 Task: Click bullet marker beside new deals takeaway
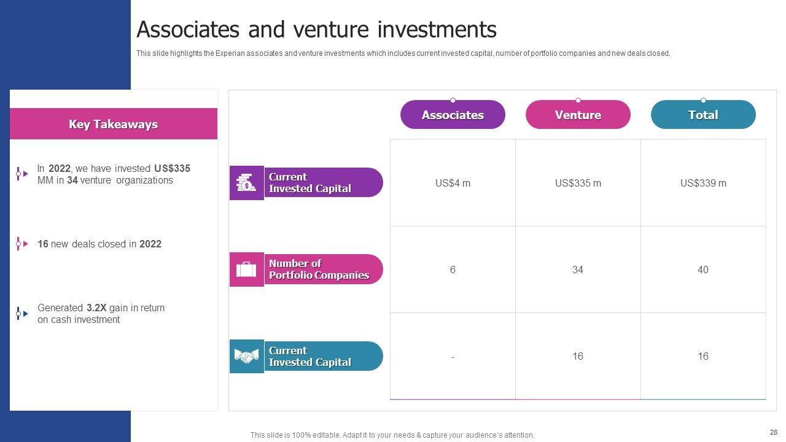21,244
